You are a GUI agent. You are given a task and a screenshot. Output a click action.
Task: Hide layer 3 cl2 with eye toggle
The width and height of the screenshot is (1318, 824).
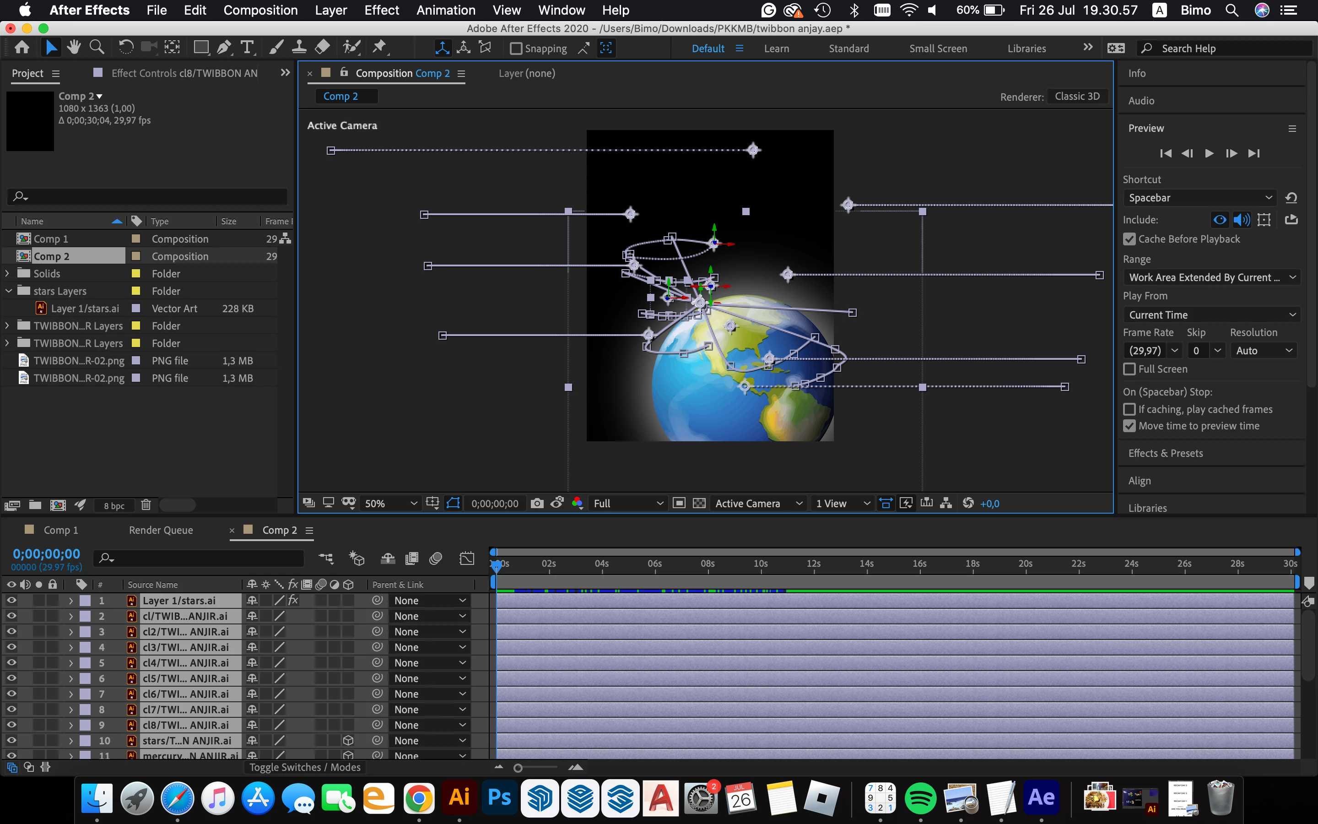tap(11, 631)
